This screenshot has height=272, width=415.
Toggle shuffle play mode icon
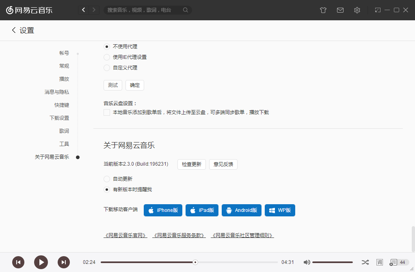(365, 262)
